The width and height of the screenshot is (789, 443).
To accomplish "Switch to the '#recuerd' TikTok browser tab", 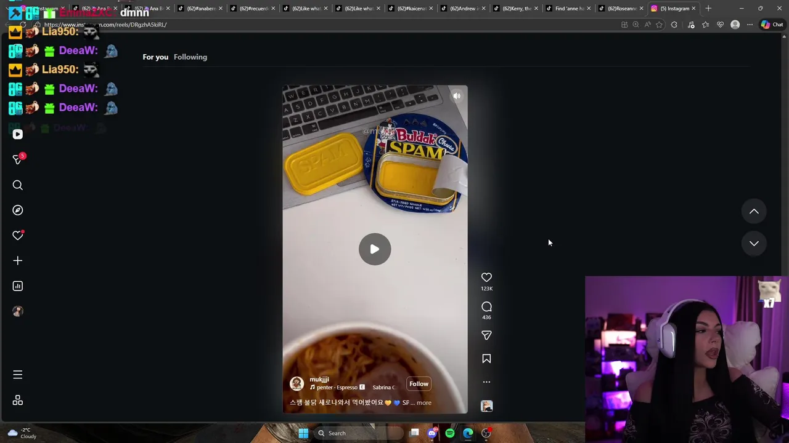I will tap(253, 9).
